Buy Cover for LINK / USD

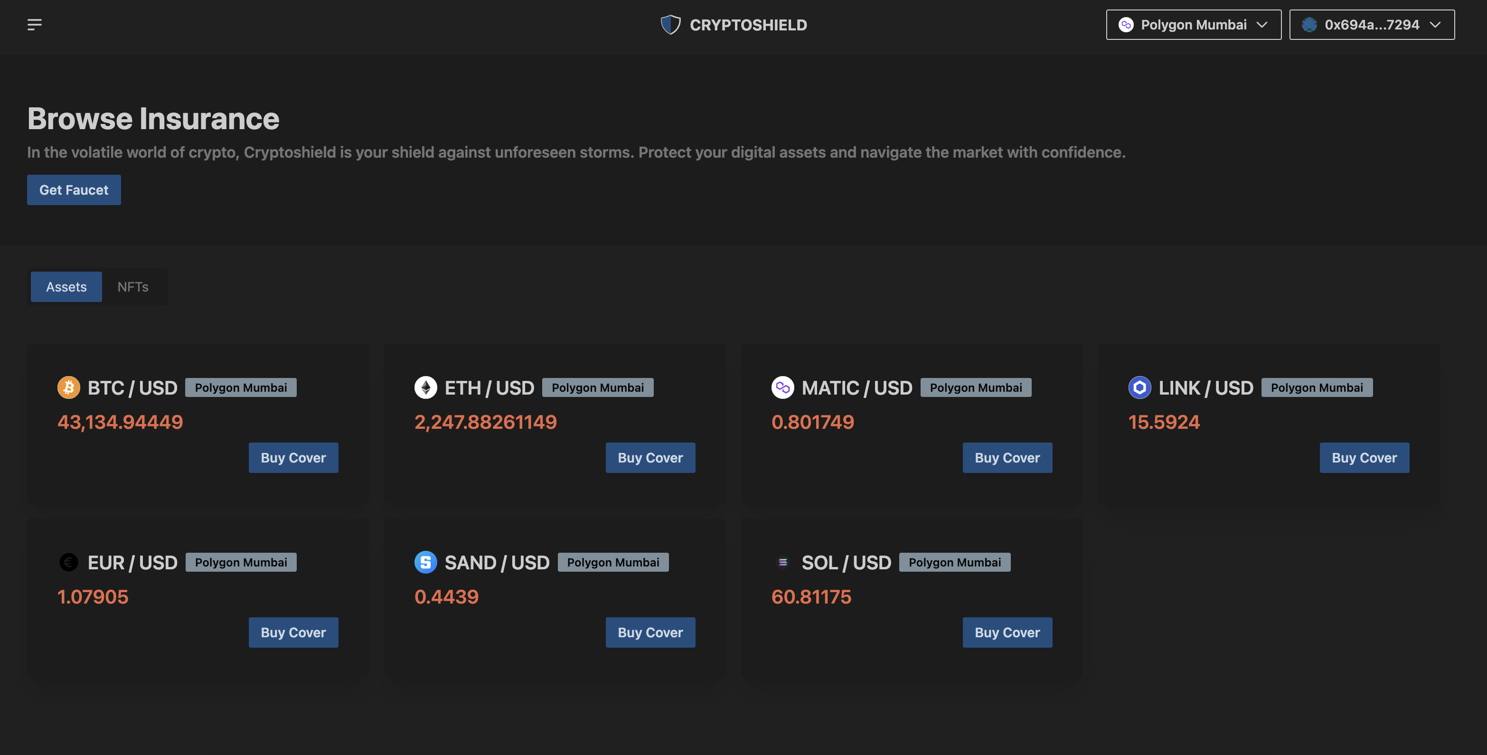coord(1364,458)
